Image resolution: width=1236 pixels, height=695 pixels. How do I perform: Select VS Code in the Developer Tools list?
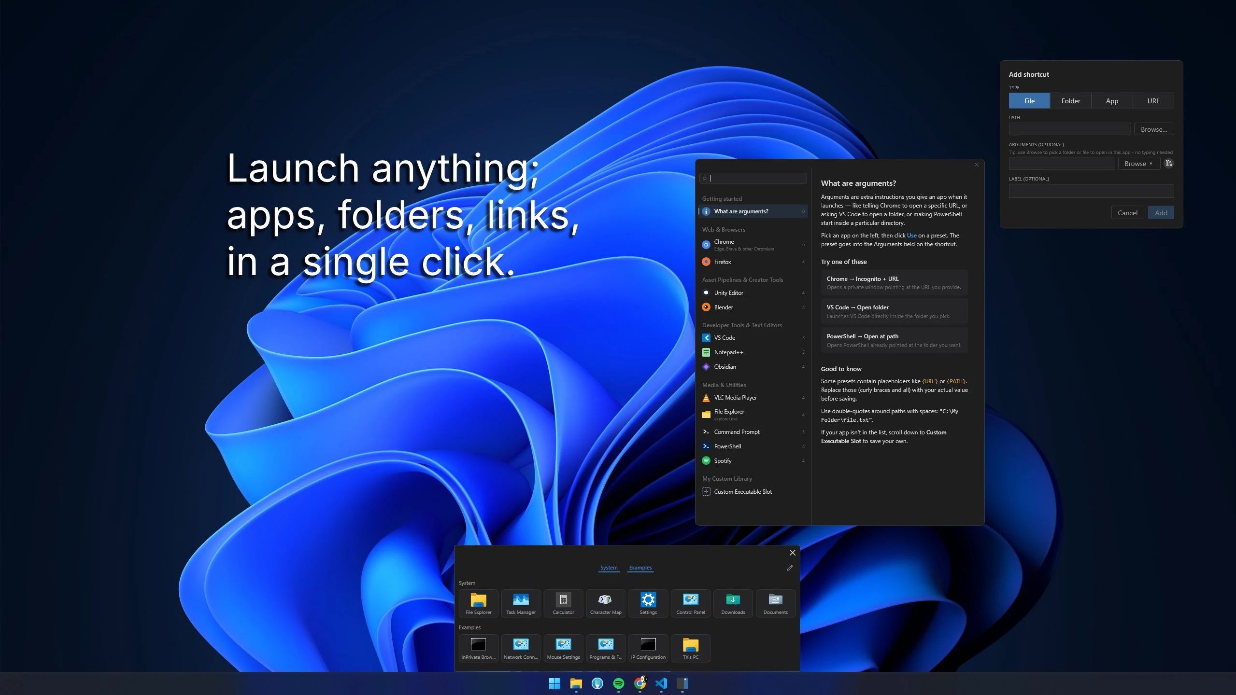click(x=753, y=338)
